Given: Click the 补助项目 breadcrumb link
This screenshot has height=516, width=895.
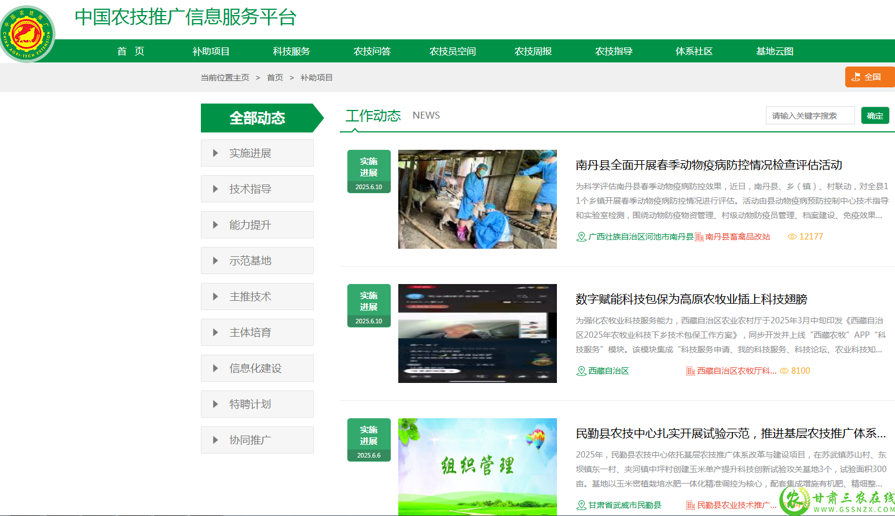Looking at the screenshot, I should [317, 78].
